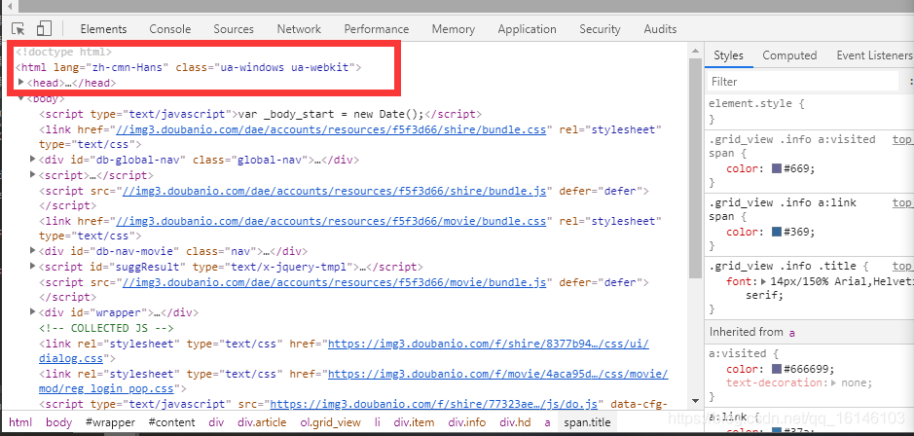Click the #666699 color swatch

click(x=777, y=369)
